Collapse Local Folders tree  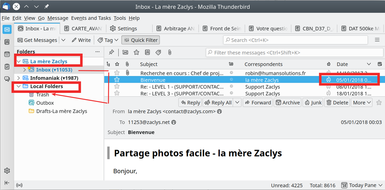point(19,86)
